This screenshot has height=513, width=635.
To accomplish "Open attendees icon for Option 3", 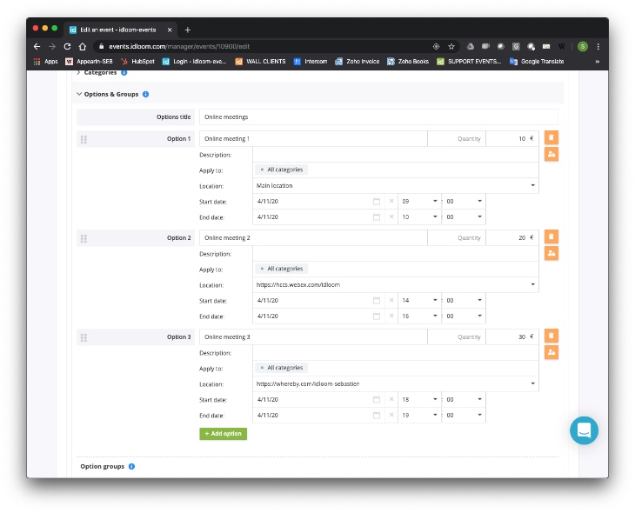I will (x=551, y=353).
